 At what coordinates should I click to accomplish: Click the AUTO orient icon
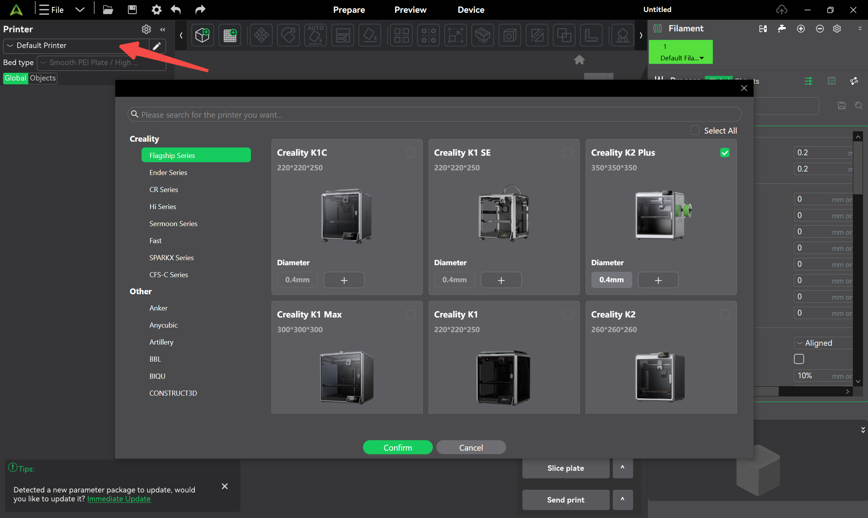[x=315, y=35]
